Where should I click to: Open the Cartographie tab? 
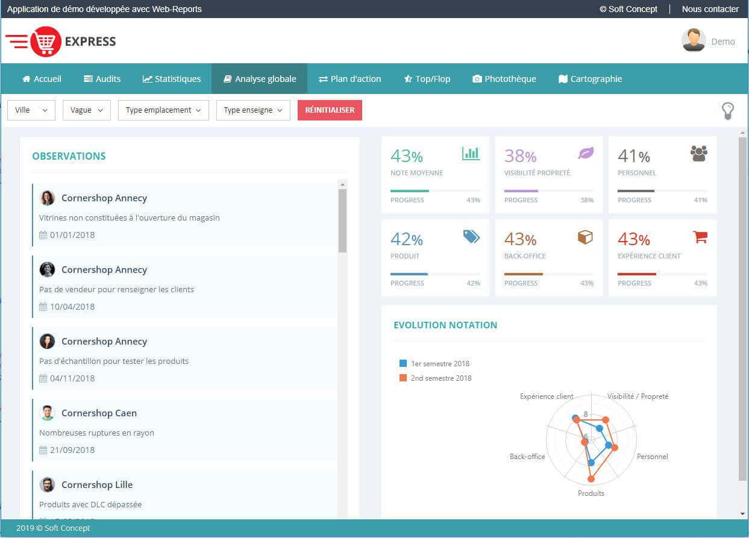pos(590,79)
